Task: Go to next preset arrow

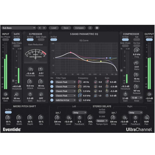Action: pyautogui.click(x=44, y=28)
